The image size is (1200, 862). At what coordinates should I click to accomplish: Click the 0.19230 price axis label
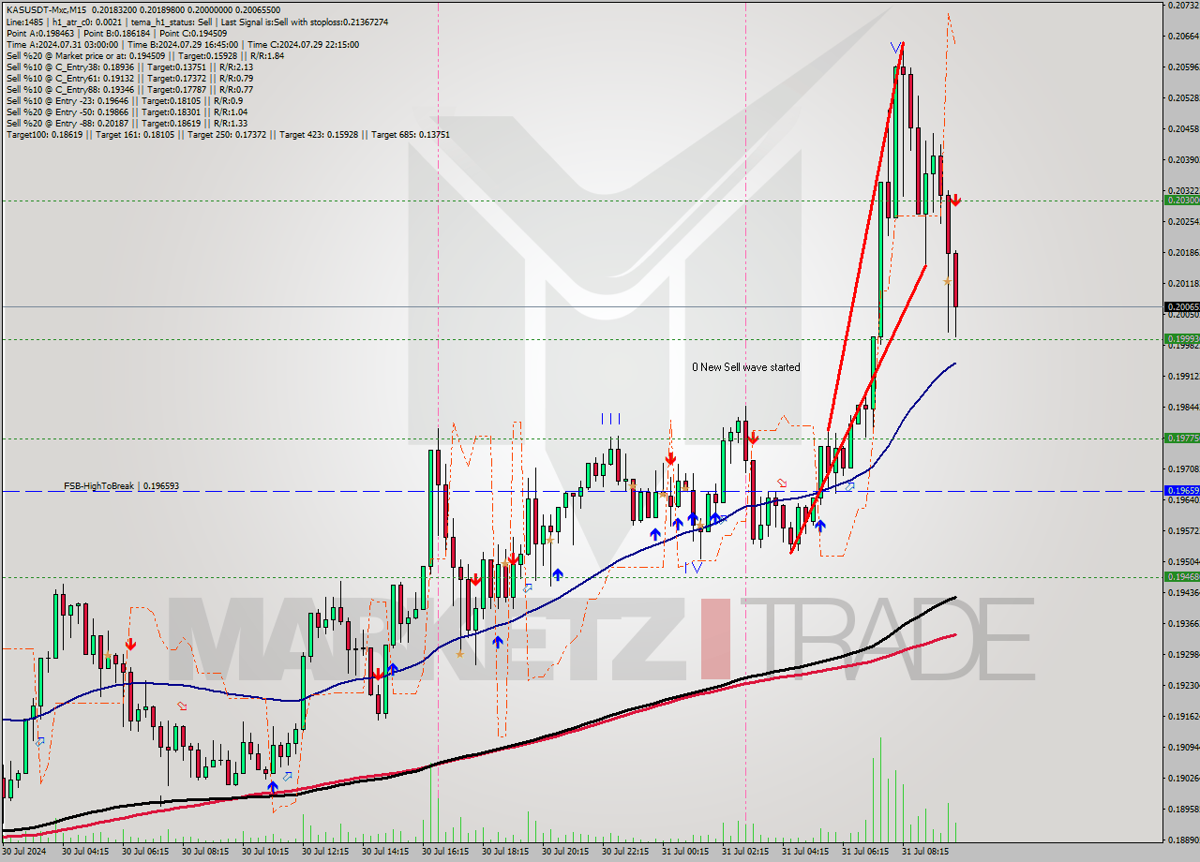click(1182, 686)
